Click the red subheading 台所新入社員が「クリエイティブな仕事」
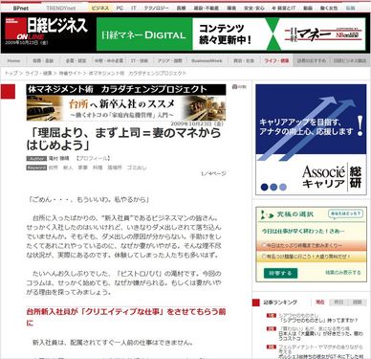This screenshot has height=359, width=371. pos(126,317)
